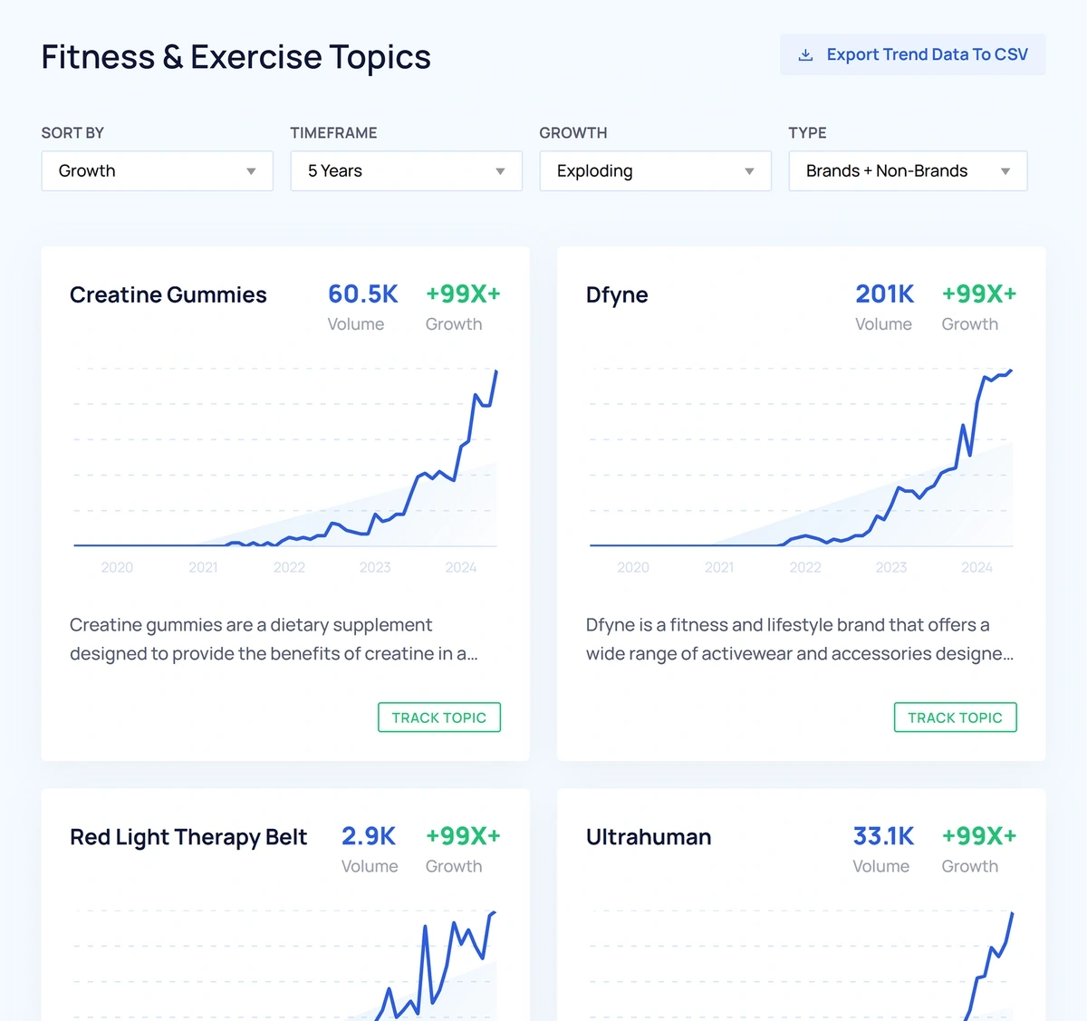Track the Dfyne topic
This screenshot has width=1087, height=1021.
(956, 718)
